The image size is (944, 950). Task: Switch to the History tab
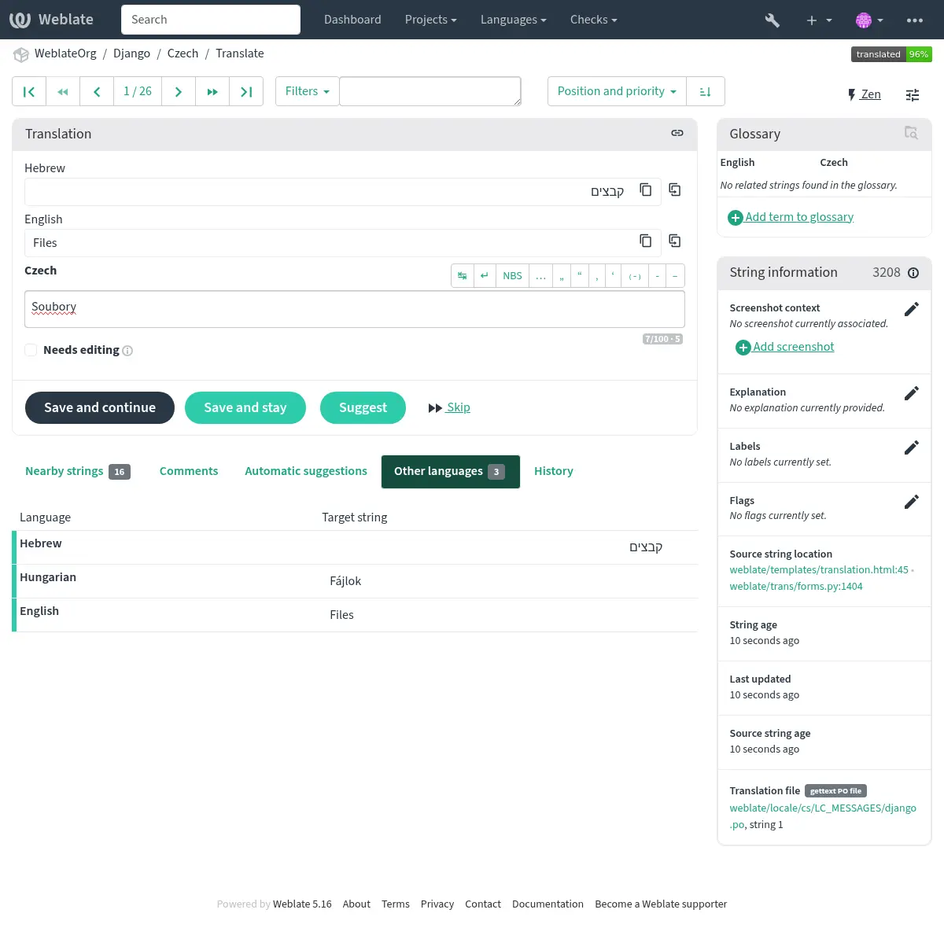tap(553, 472)
